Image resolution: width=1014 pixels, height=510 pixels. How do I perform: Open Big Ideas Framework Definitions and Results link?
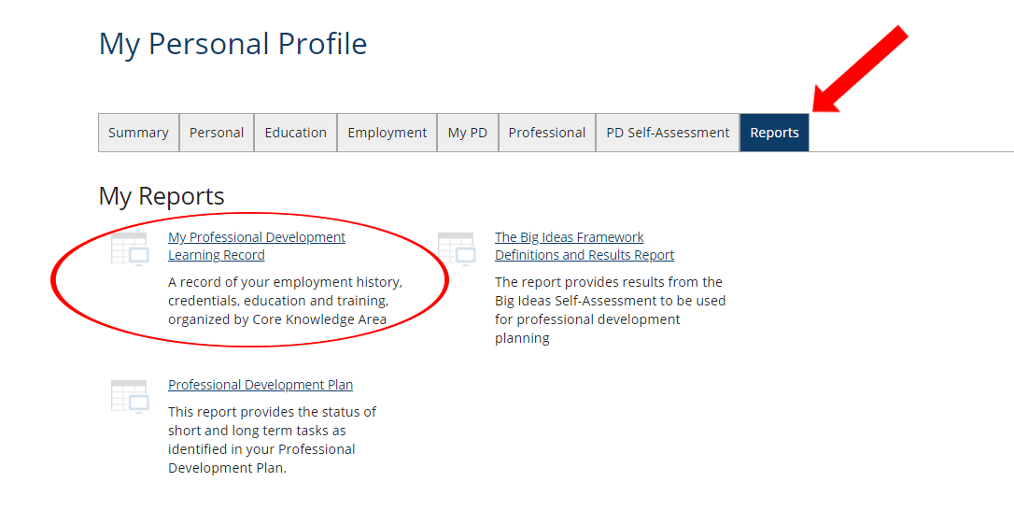[584, 246]
